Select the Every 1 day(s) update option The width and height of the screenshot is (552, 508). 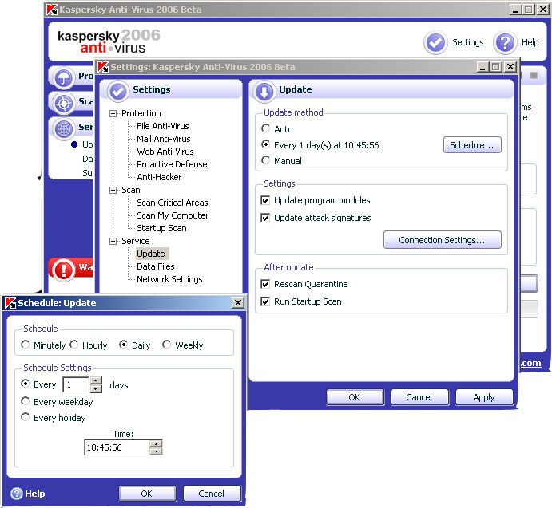click(x=266, y=144)
